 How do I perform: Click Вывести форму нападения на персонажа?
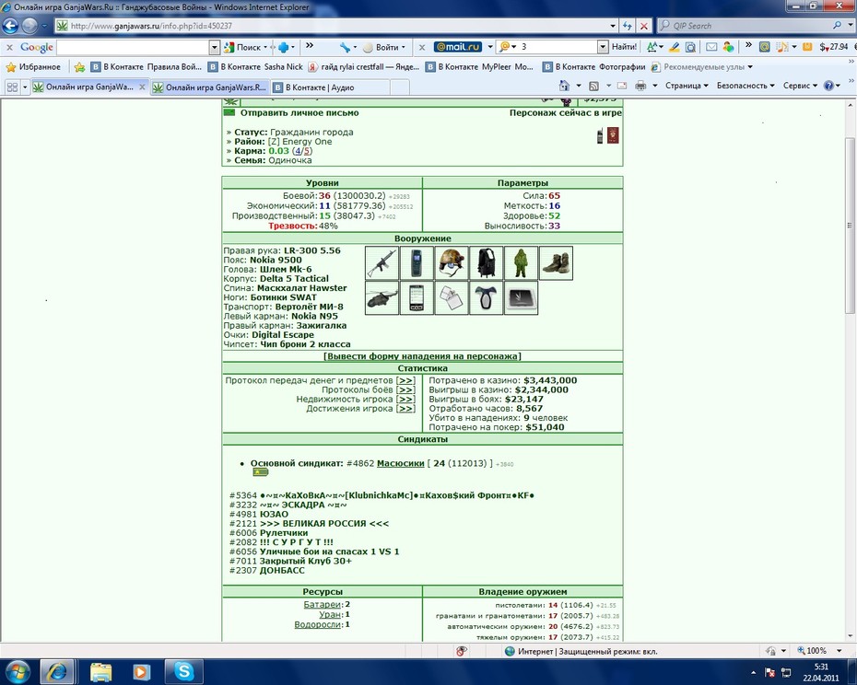click(422, 356)
